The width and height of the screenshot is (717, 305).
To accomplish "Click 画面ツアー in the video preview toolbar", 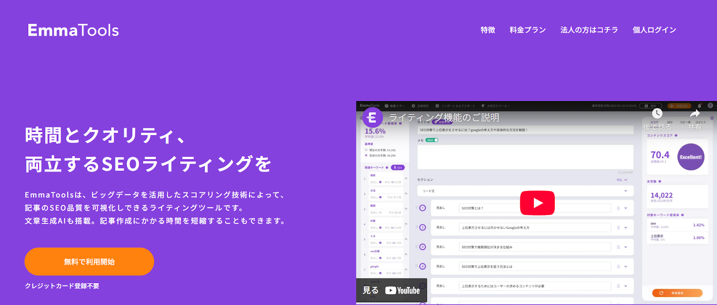I will [x=394, y=106].
